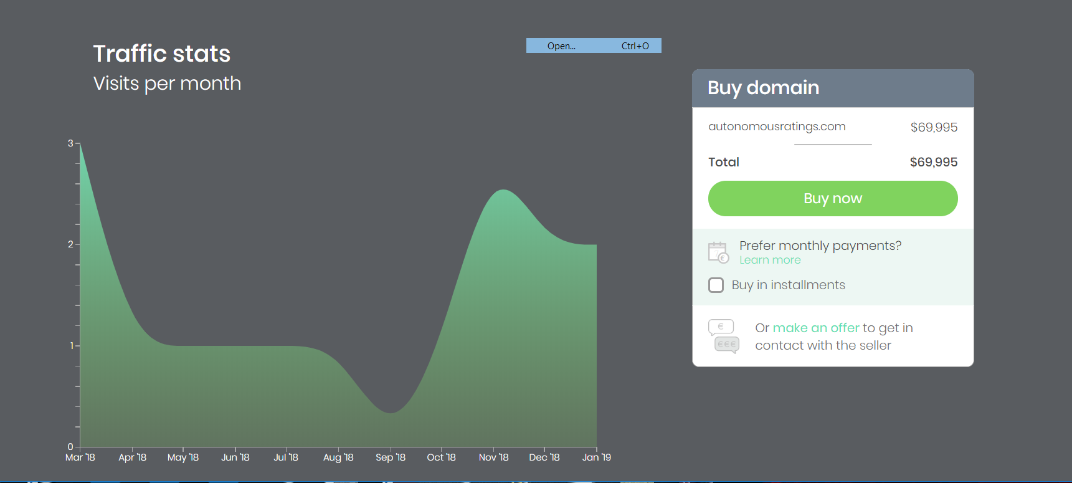Enable the Buy in installments checkbox
Screen dimensions: 1072x483
pyautogui.click(x=716, y=285)
